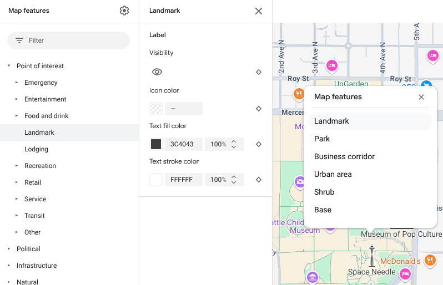This screenshot has width=443, height=285.
Task: Click McDonald's restaurant pin on map
Action: coord(430,260)
